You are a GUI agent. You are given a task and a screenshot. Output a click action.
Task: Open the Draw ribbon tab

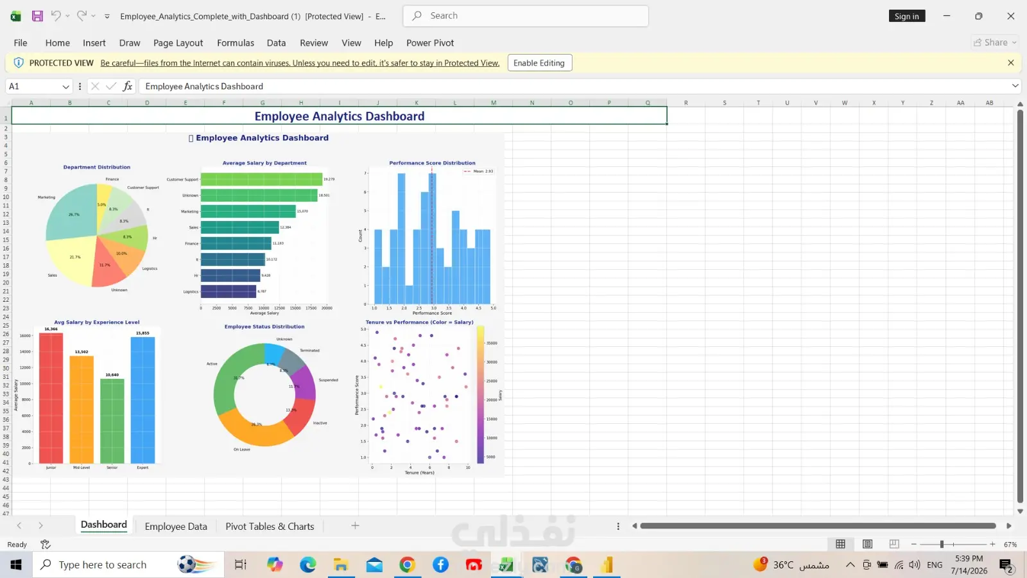tap(130, 43)
